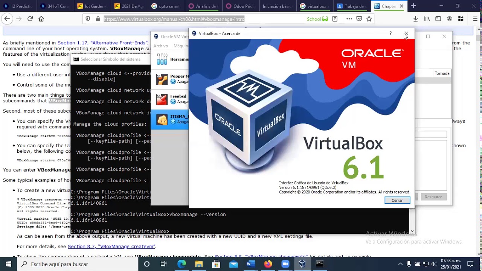482x271 pixels.
Task: Toggle reader view icon in address bar
Action: click(335, 19)
